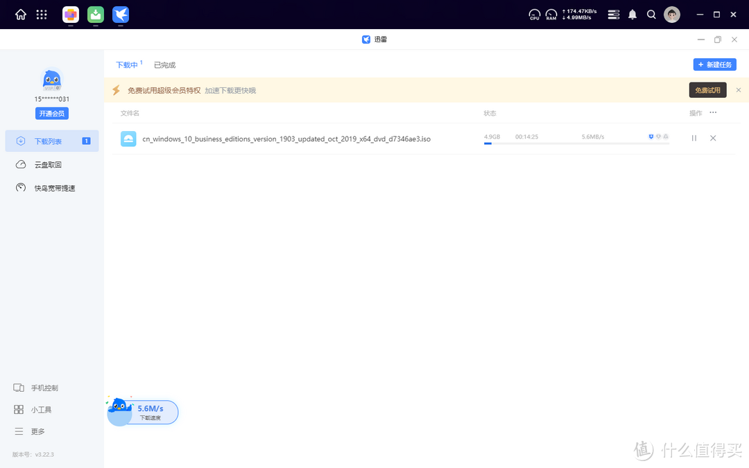Open search from the top bar magnifier
The width and height of the screenshot is (749, 468).
651,14
